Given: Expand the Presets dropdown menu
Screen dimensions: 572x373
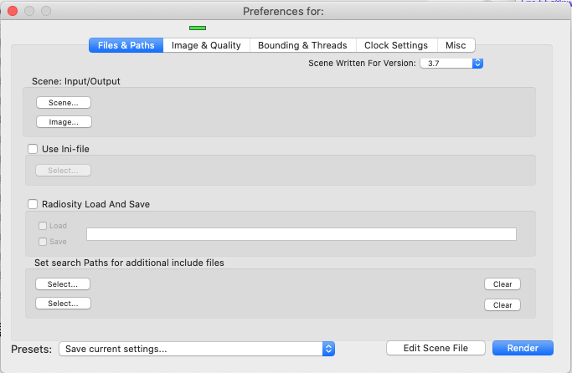Looking at the screenshot, I should tap(197, 349).
